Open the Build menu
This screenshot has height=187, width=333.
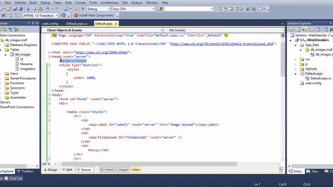[x=33, y=3]
